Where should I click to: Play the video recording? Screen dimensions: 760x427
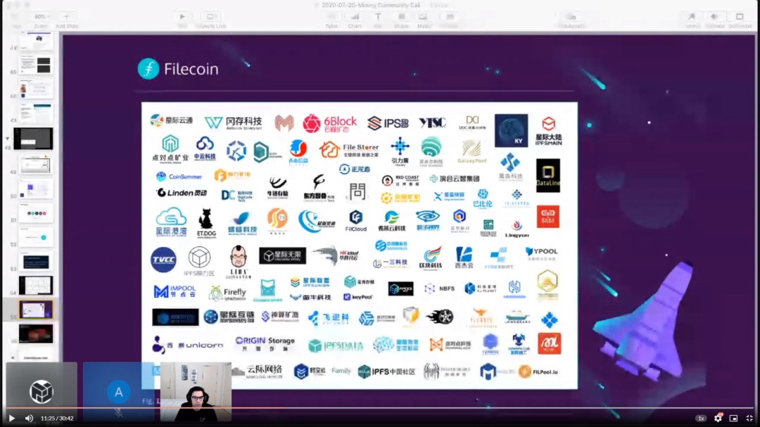pos(12,418)
